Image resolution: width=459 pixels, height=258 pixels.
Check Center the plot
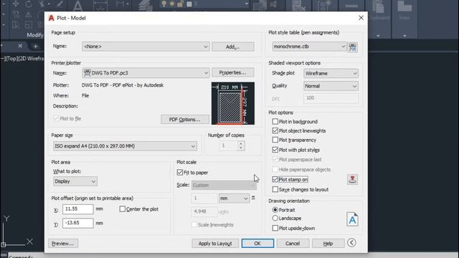coord(123,209)
